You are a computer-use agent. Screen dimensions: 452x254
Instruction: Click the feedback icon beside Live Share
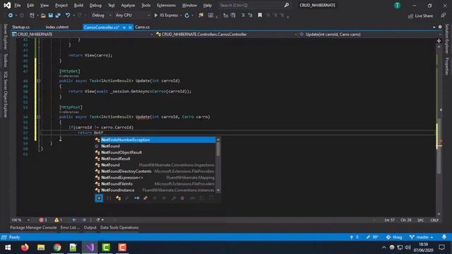443,16
